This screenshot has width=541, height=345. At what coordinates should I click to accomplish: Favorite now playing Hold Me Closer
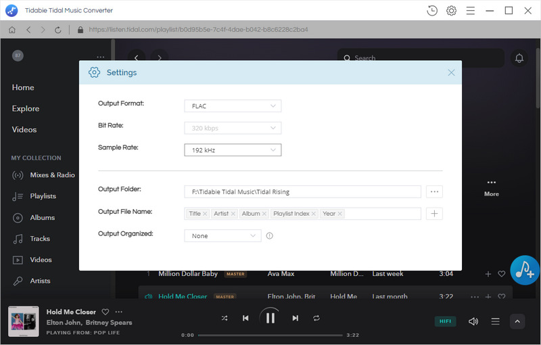[x=105, y=312]
